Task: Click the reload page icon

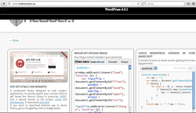Action: click(x=138, y=4)
